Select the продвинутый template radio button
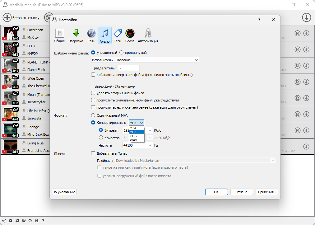Image resolution: width=315 pixels, height=225 pixels. (121, 53)
